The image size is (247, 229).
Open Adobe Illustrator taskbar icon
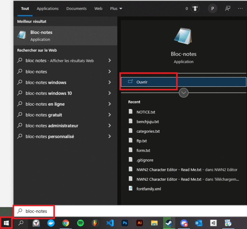[140, 223]
